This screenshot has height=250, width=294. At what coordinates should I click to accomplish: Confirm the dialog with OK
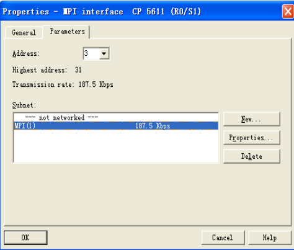(25, 238)
